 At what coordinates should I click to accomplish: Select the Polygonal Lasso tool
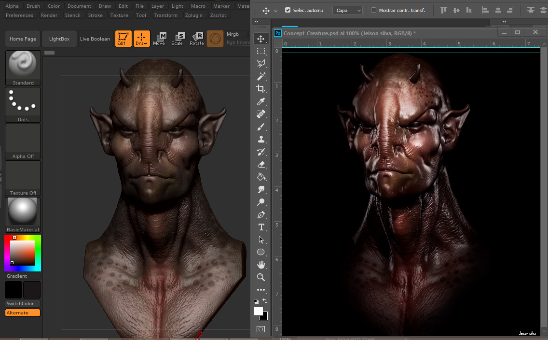point(260,64)
